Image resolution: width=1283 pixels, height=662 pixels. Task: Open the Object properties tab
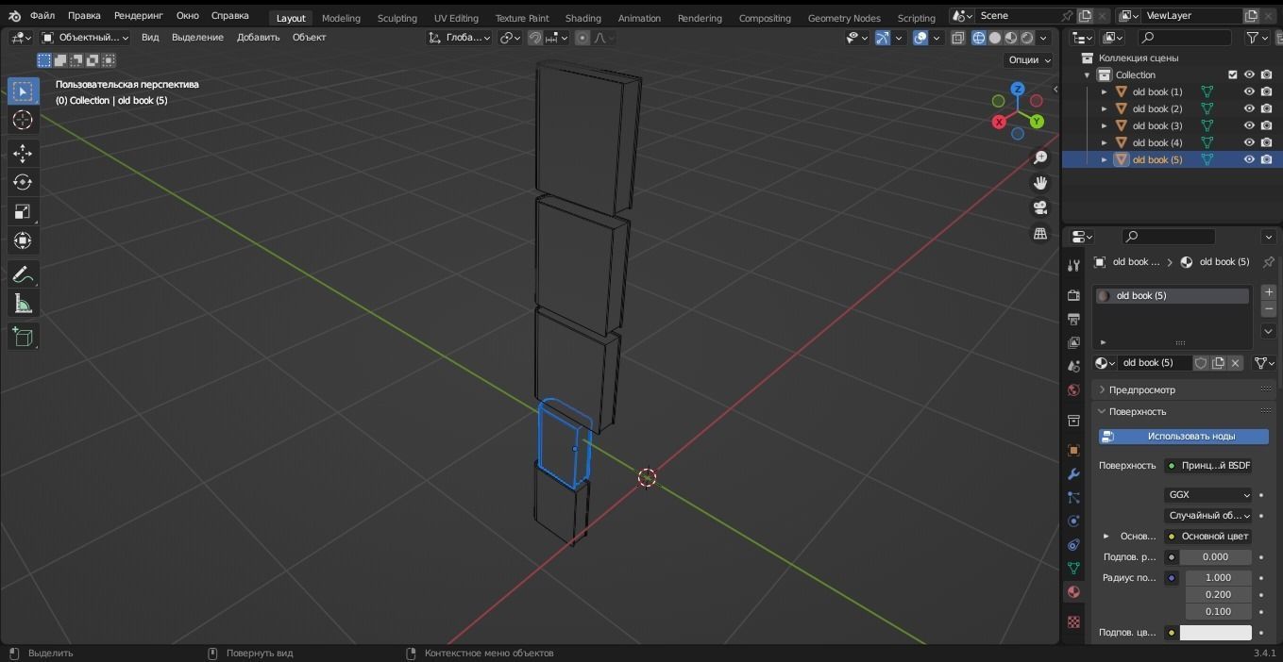pyautogui.click(x=1073, y=451)
